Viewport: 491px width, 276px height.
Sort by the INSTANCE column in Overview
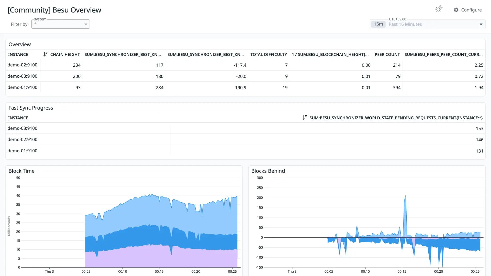[x=18, y=54]
